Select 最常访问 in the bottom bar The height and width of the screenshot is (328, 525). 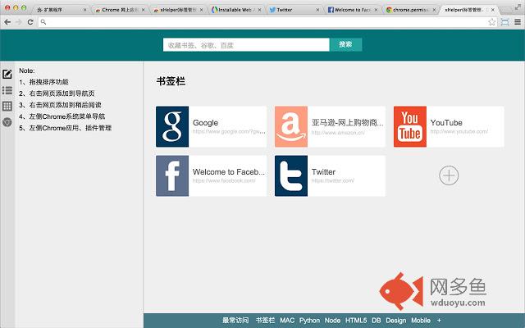click(x=235, y=321)
